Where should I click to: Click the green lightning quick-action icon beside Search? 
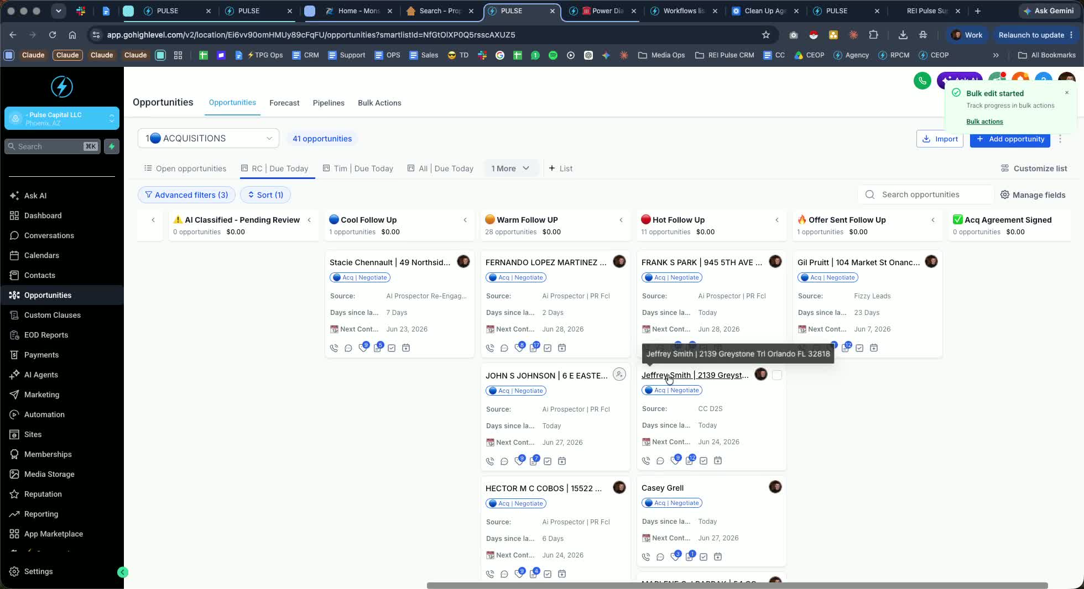pos(112,146)
